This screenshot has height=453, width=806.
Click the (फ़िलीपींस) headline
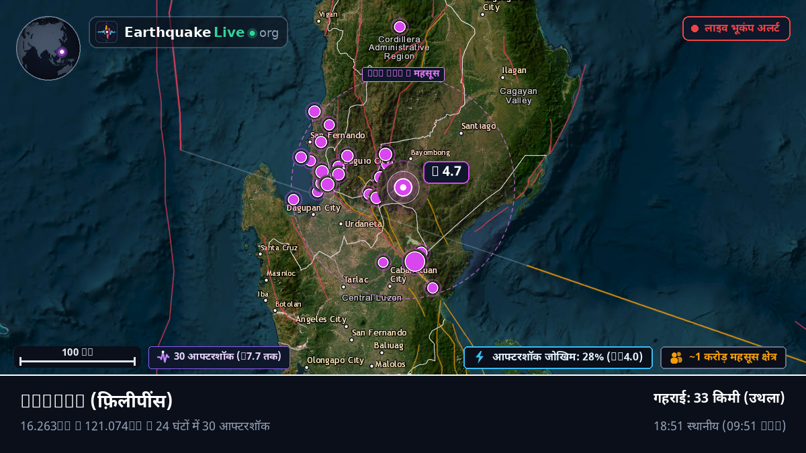(x=97, y=401)
